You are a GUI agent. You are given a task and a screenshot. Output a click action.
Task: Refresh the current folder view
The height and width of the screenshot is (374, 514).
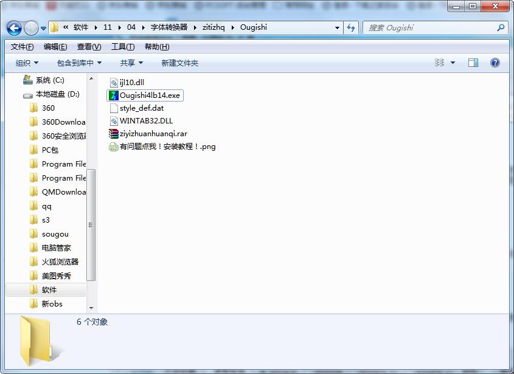[351, 28]
